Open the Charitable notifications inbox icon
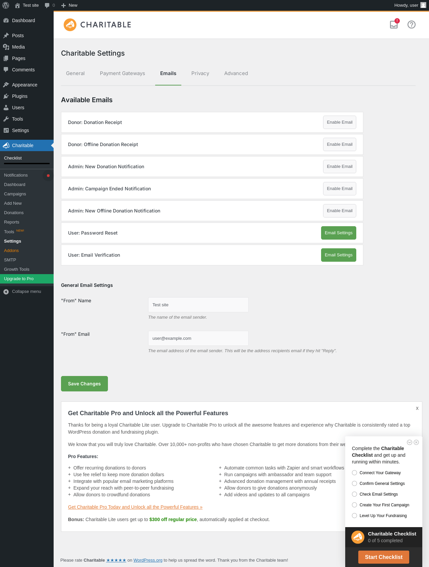 [394, 24]
